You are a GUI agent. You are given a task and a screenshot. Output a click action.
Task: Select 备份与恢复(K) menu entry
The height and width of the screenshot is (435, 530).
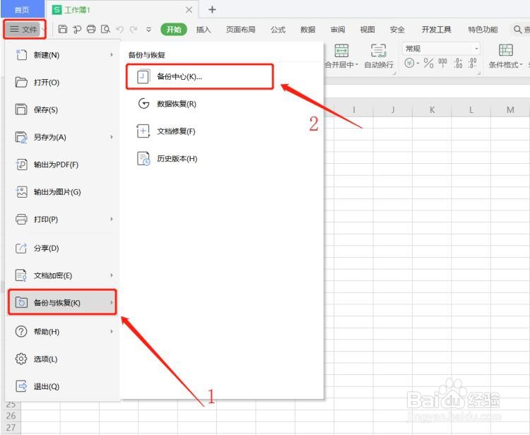(x=62, y=302)
